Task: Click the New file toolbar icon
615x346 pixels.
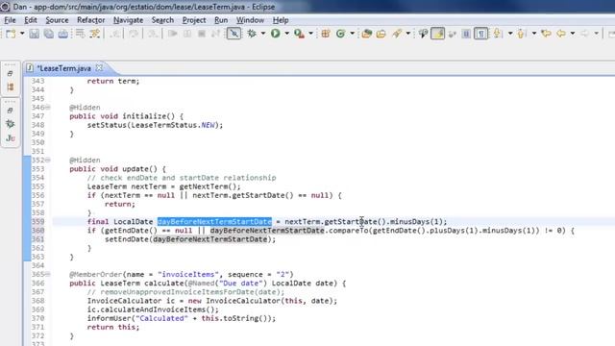Action: point(11,34)
